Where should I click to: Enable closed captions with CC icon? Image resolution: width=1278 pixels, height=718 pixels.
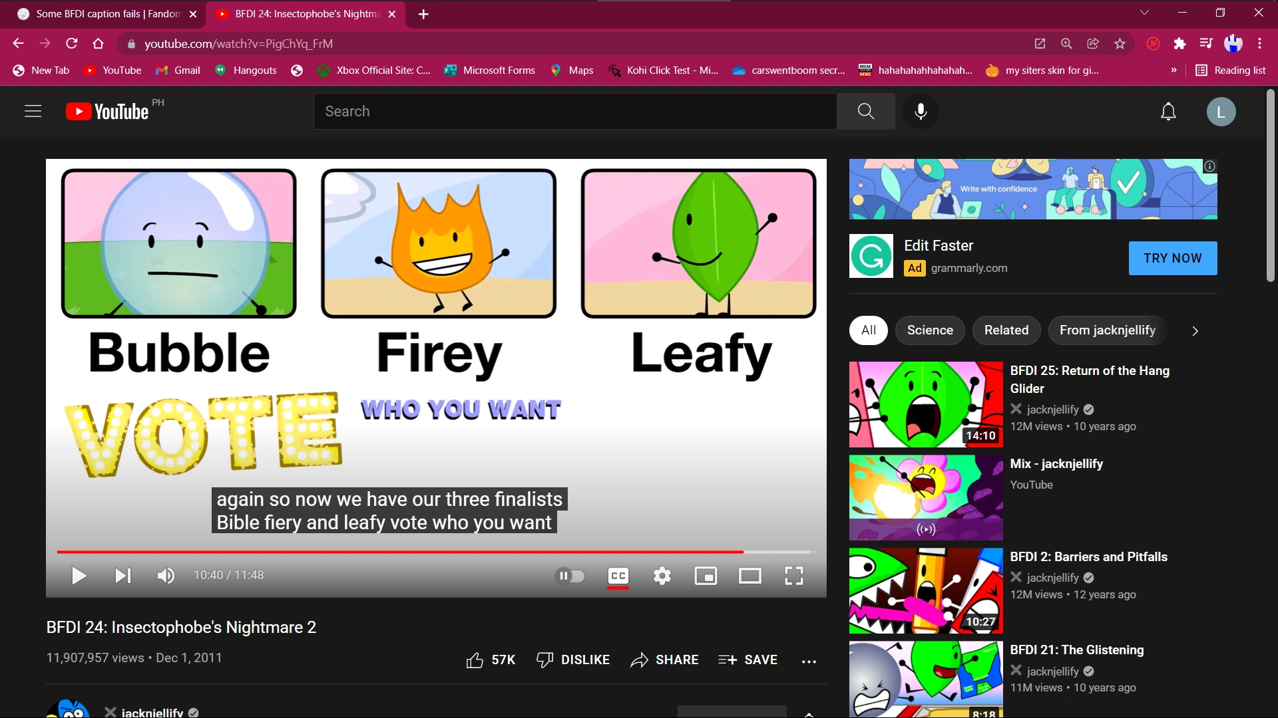618,576
